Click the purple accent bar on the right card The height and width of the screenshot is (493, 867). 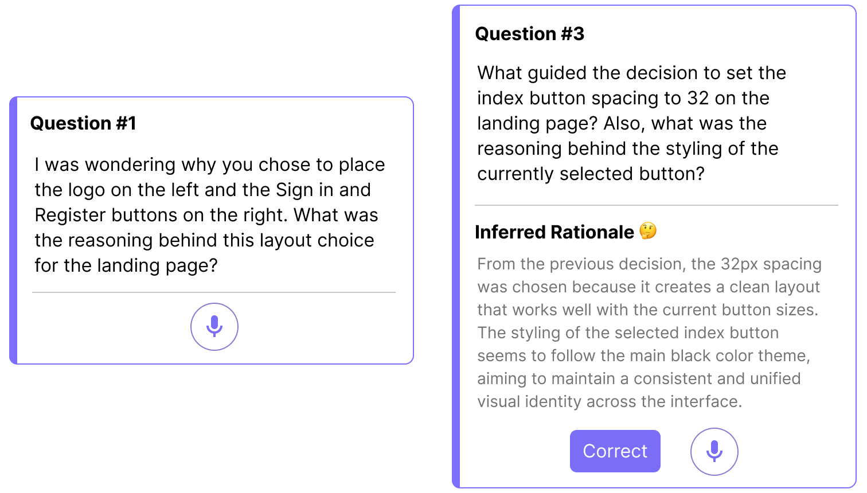[x=456, y=246]
